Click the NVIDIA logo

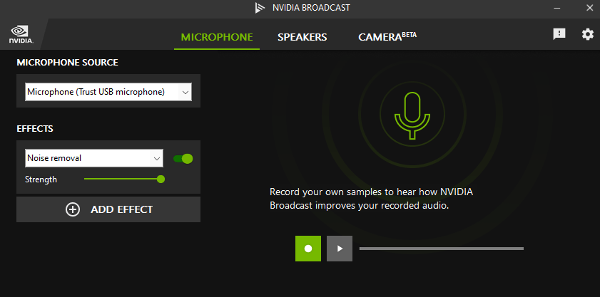click(21, 34)
